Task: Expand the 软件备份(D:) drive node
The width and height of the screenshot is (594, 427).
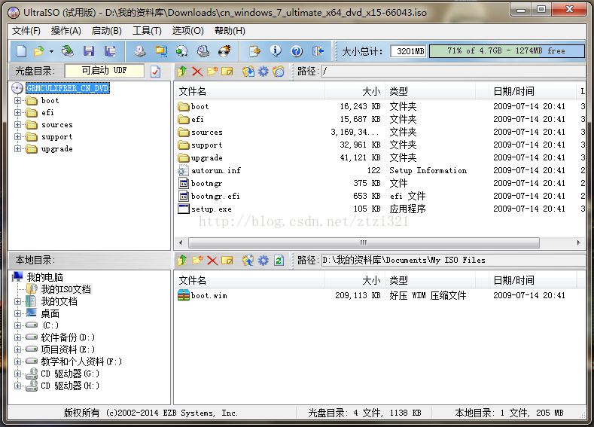Action: (x=17, y=337)
